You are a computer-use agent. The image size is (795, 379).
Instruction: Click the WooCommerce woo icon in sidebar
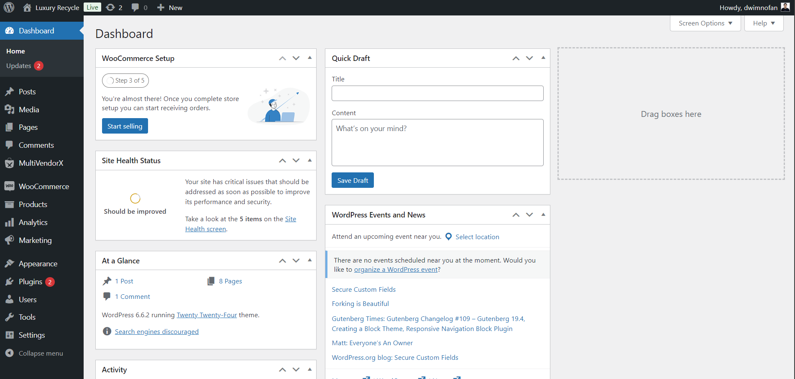click(x=10, y=186)
